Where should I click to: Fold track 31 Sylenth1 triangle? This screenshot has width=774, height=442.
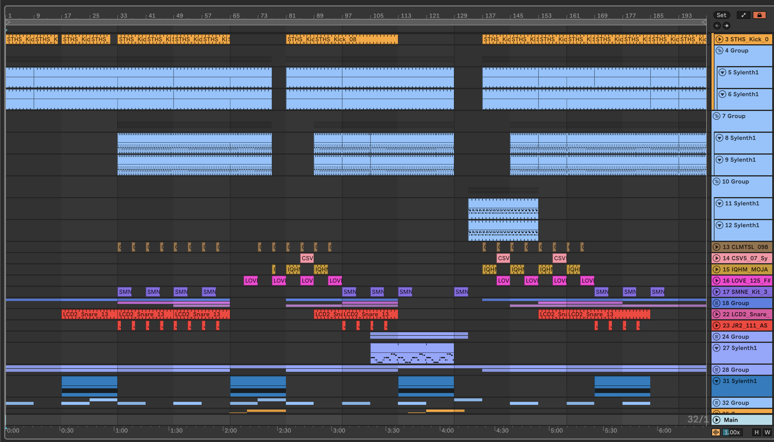point(717,381)
